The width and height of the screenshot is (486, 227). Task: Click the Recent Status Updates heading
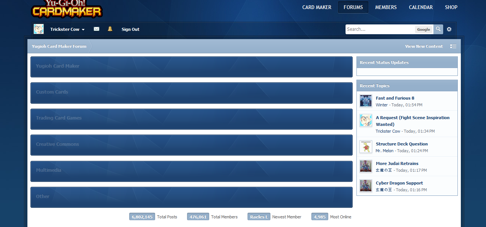tap(384, 62)
